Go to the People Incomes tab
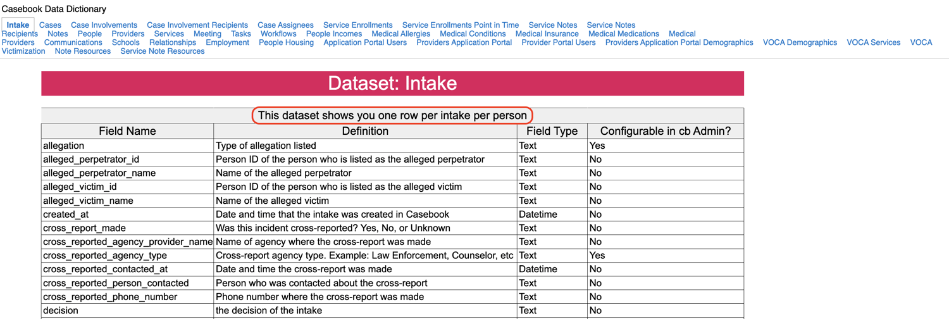The height and width of the screenshot is (319, 949). point(334,34)
